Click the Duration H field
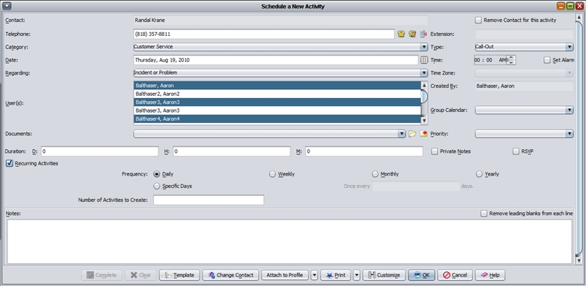This screenshot has width=586, height=286. click(x=231, y=151)
